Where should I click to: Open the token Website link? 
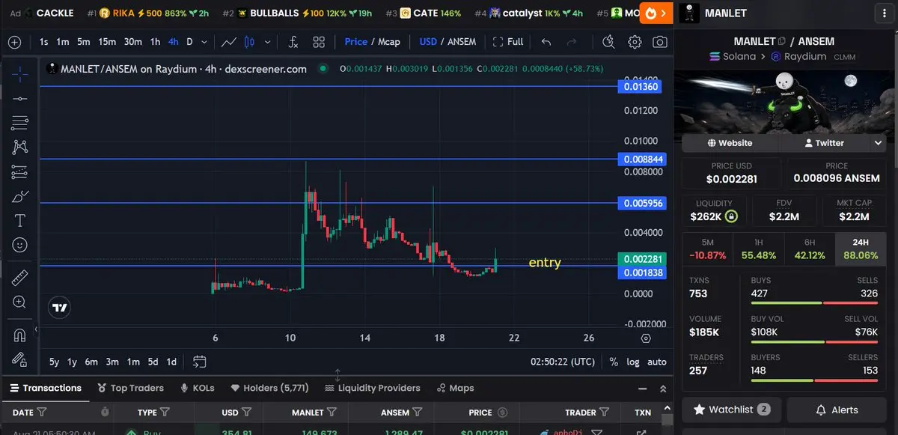[730, 142]
